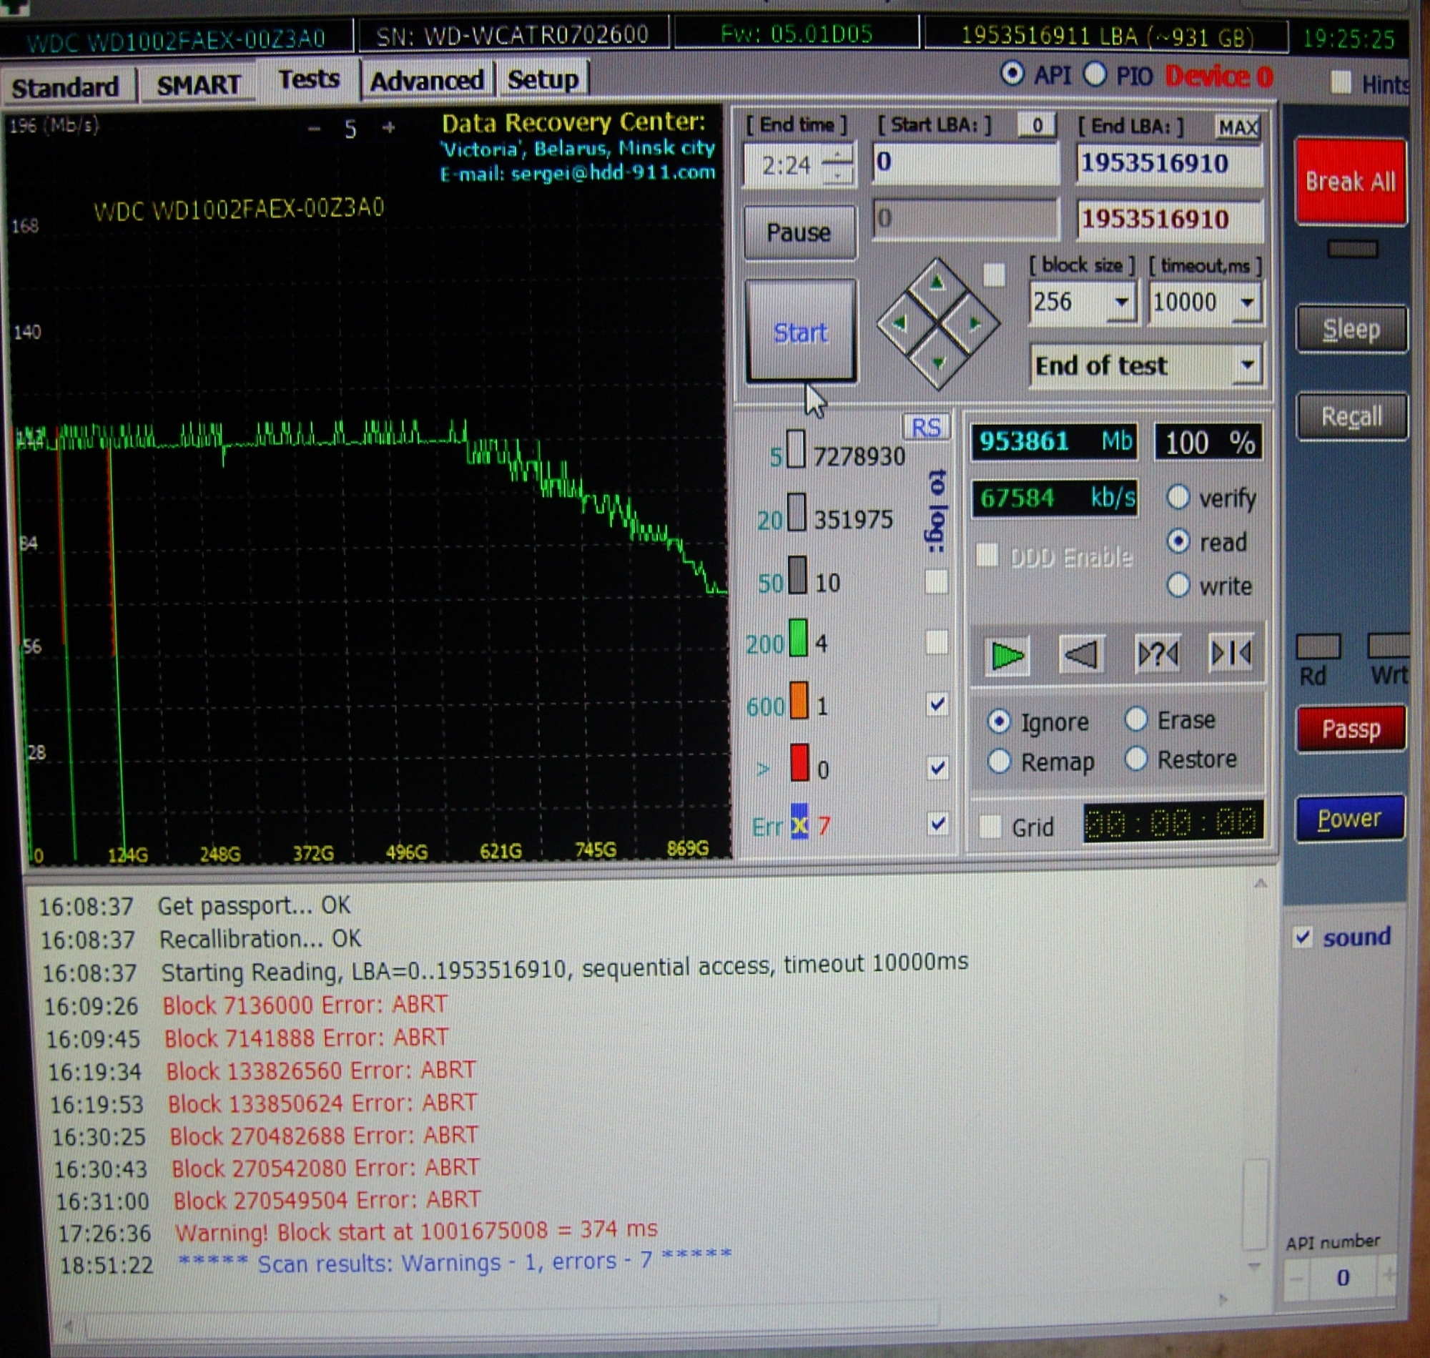Image resolution: width=1430 pixels, height=1358 pixels.
Task: Switch to the SMART tab
Action: point(198,86)
